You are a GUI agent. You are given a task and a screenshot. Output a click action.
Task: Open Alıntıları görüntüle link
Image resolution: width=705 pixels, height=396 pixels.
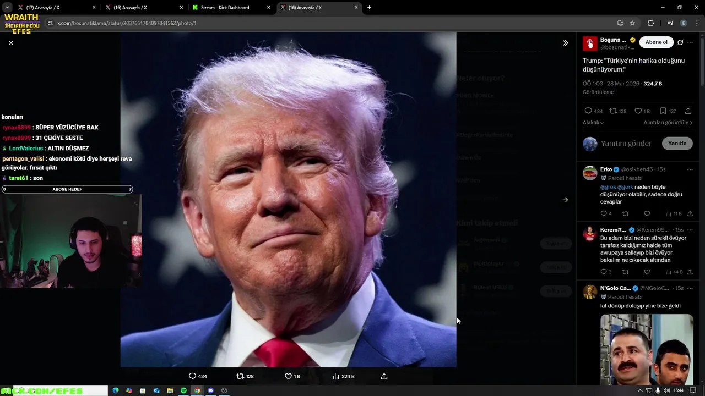[x=668, y=123]
